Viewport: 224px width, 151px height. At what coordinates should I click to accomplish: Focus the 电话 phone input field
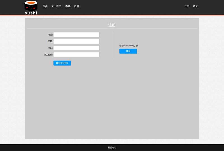(76, 35)
